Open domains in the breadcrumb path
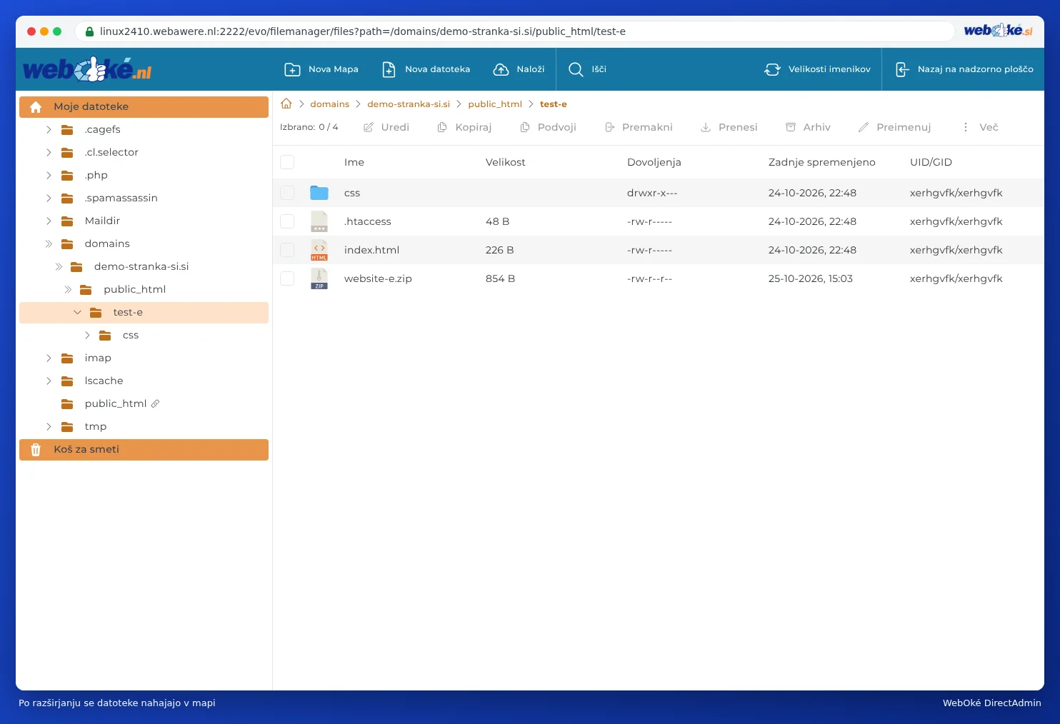Image resolution: width=1060 pixels, height=724 pixels. [329, 104]
